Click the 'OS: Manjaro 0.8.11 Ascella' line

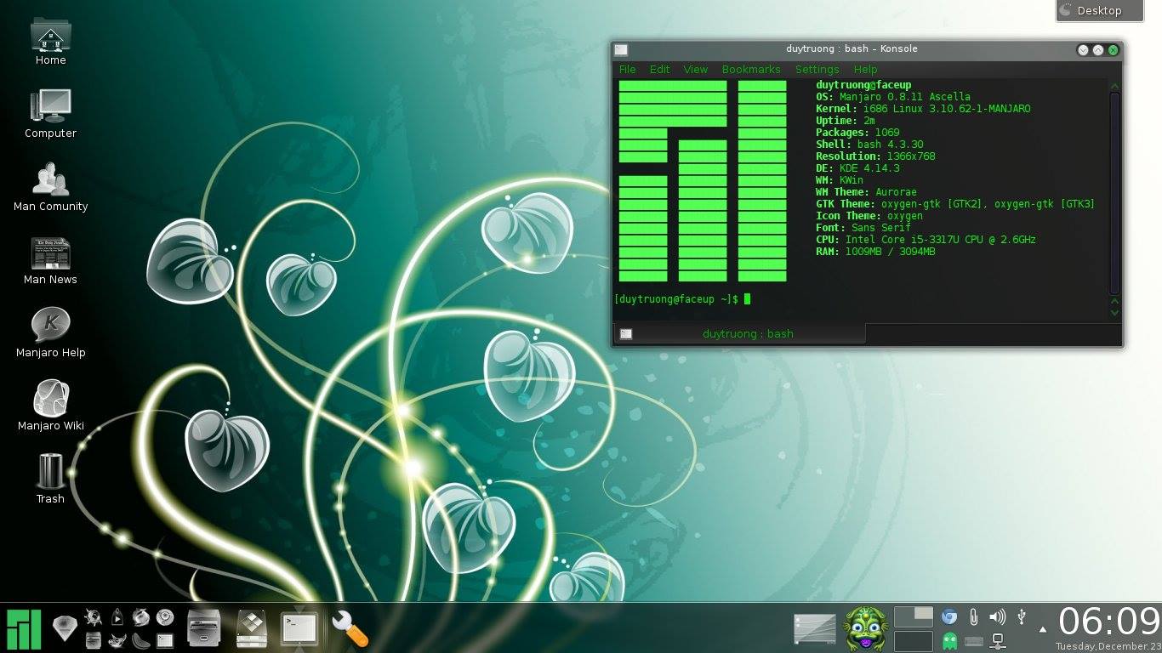tap(893, 97)
